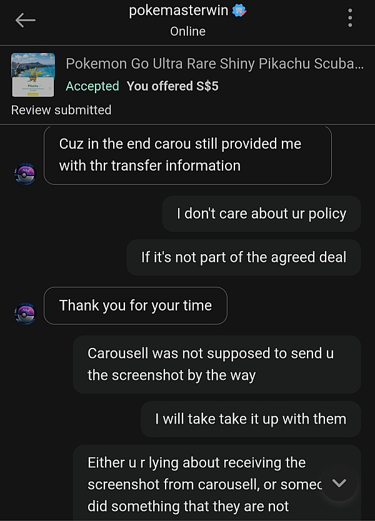Select the message 'If it's not part of the agreed deal'
375x521 pixels.
click(x=244, y=257)
